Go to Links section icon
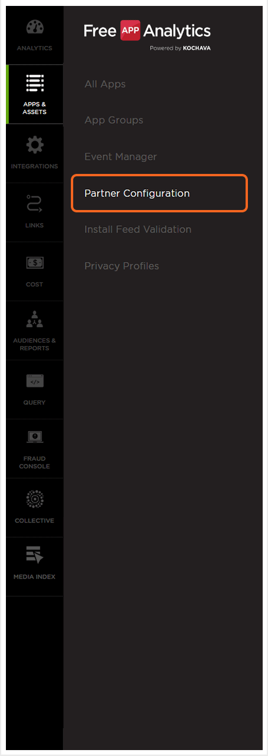Image resolution: width=268 pixels, height=756 pixels. click(35, 204)
